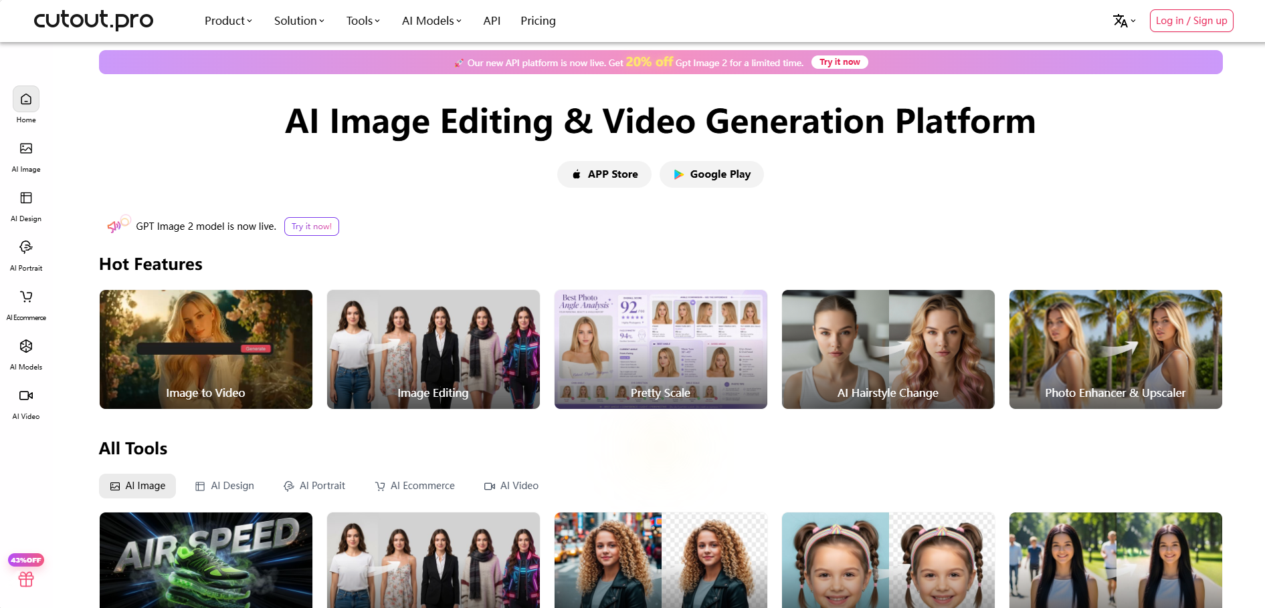Open the AIR SPEED sneaker tool card
This screenshot has height=608, width=1265.
pyautogui.click(x=206, y=560)
